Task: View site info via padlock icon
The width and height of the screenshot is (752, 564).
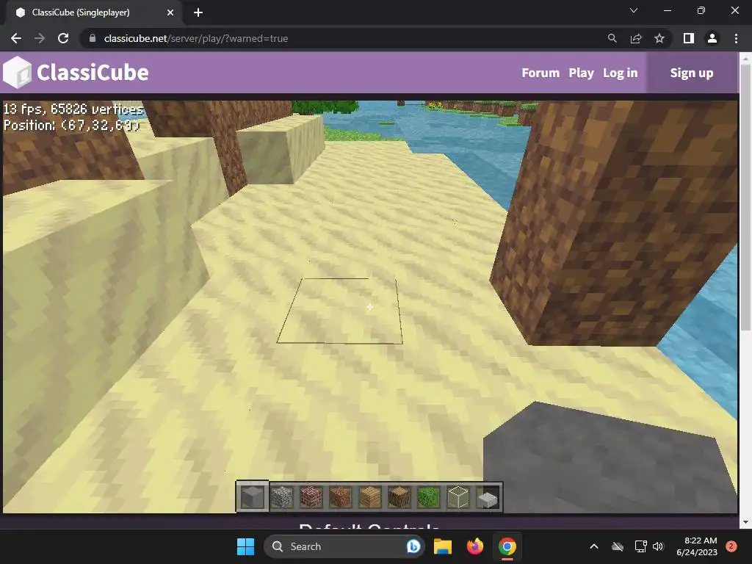Action: (93, 38)
